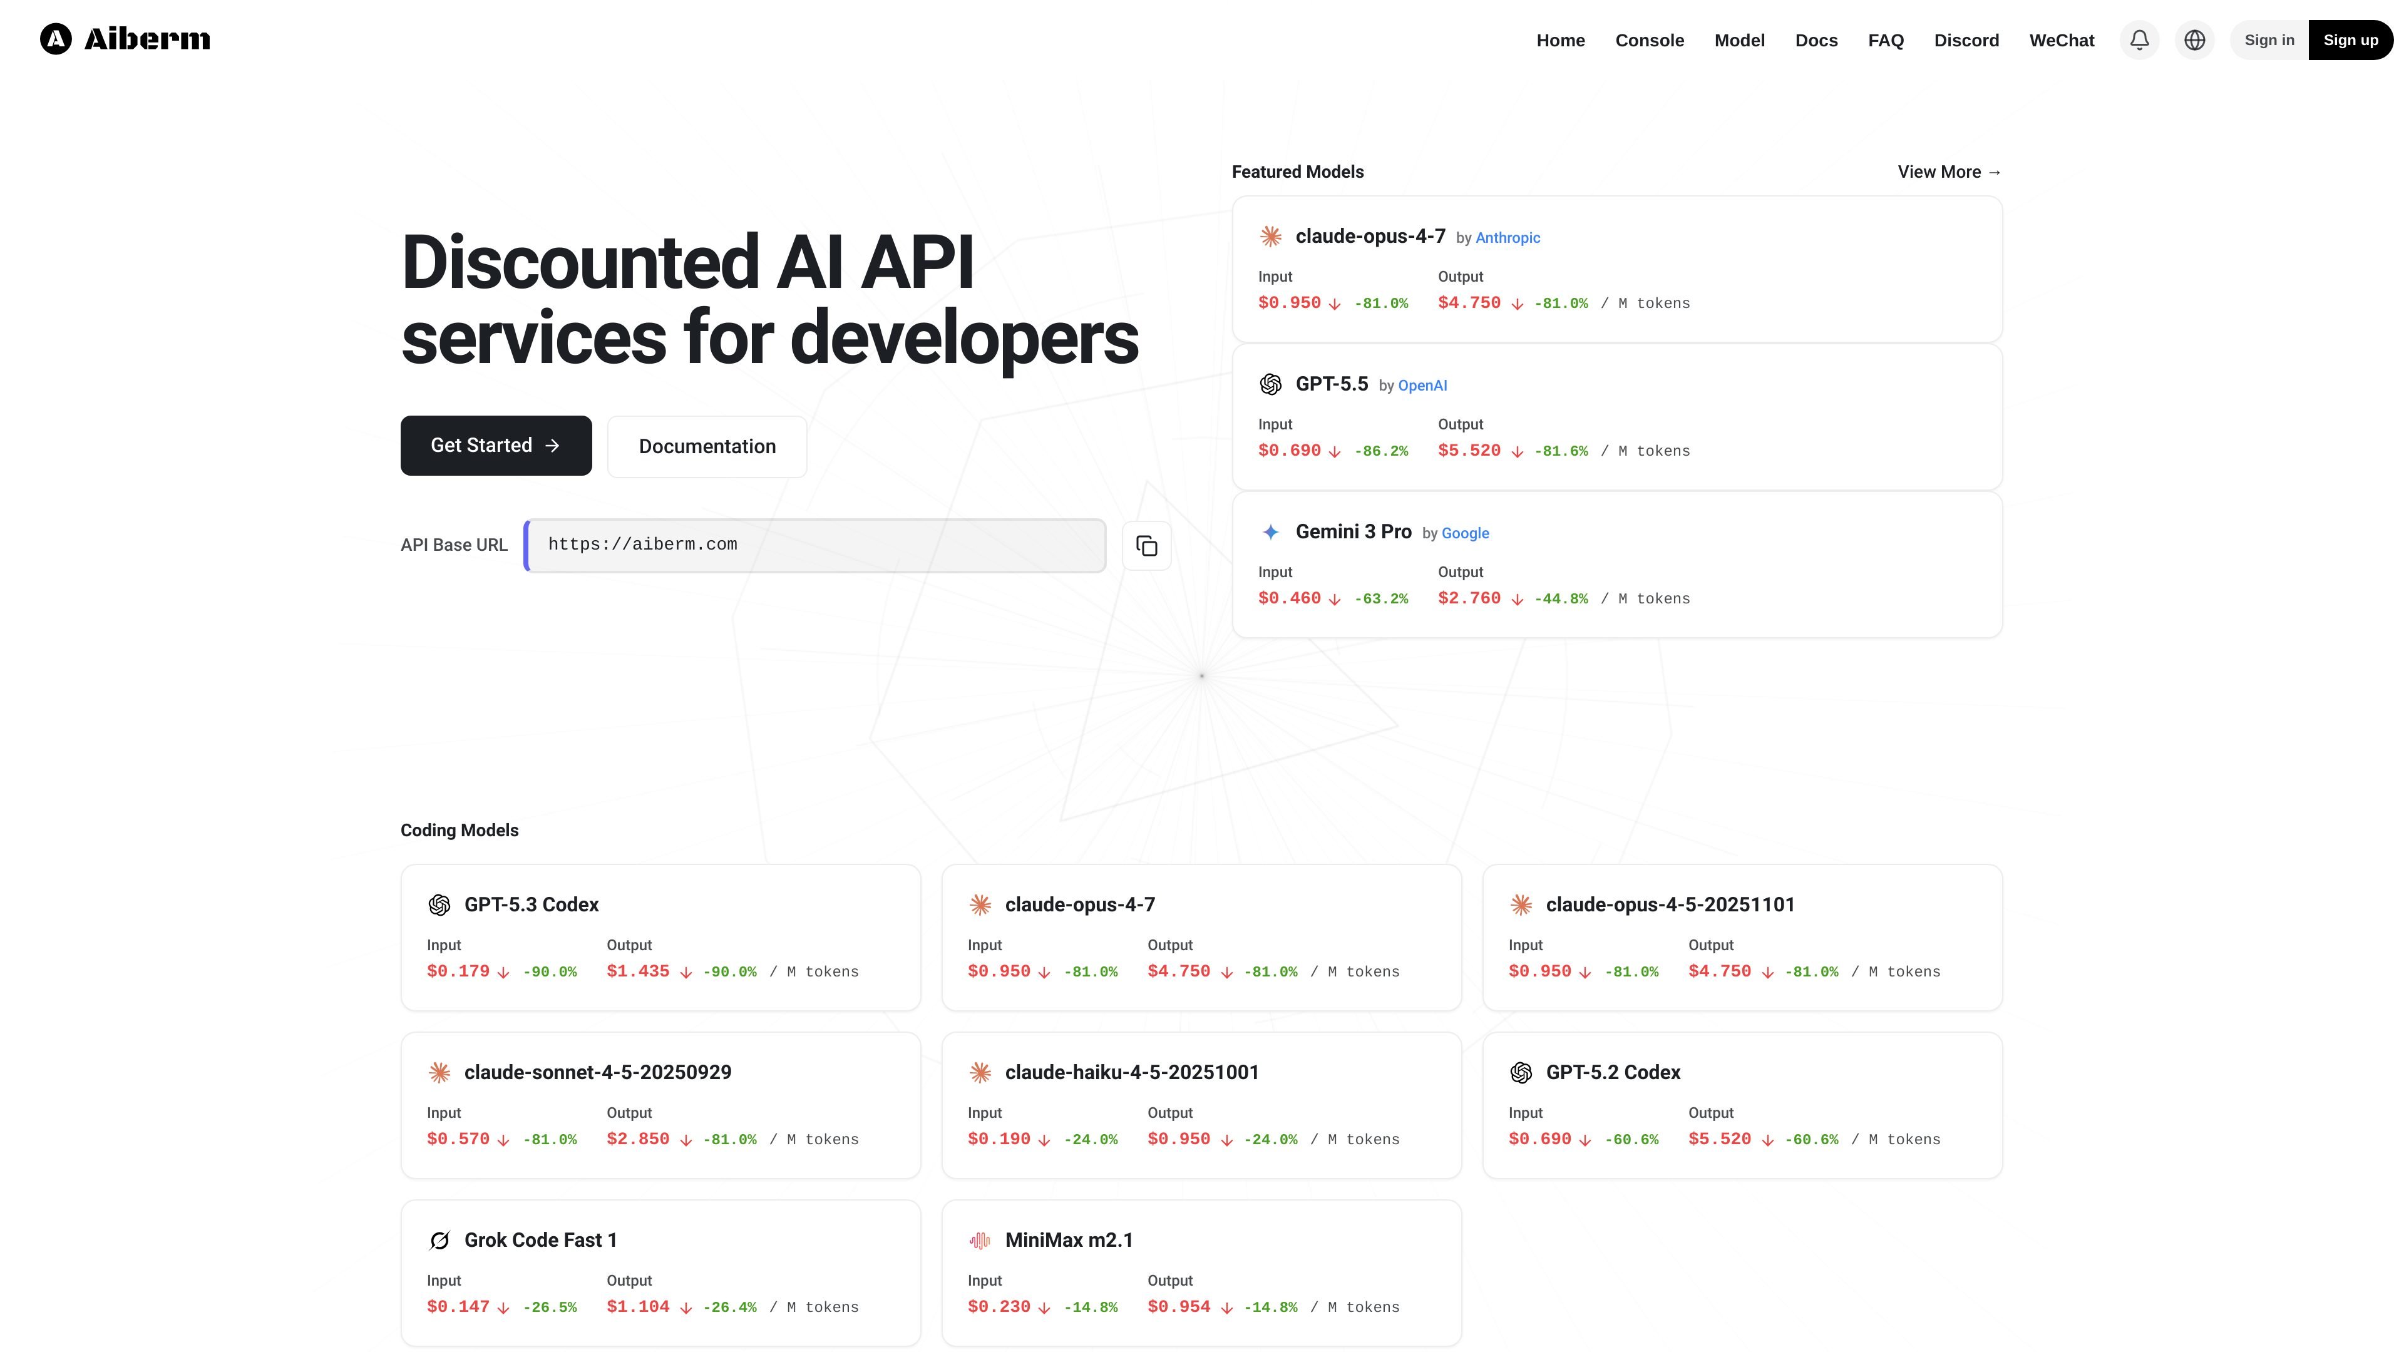
Task: Select the GPT-5.3 Codex title
Action: 531,905
